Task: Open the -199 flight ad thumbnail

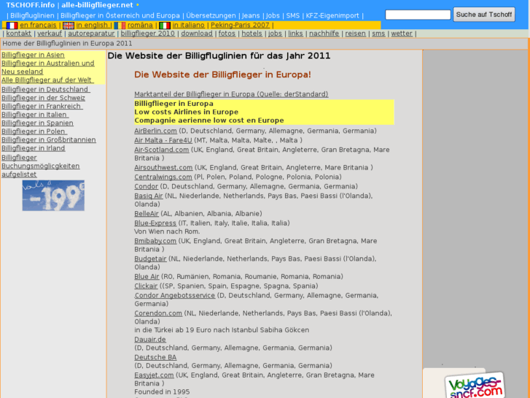Action: click(53, 196)
